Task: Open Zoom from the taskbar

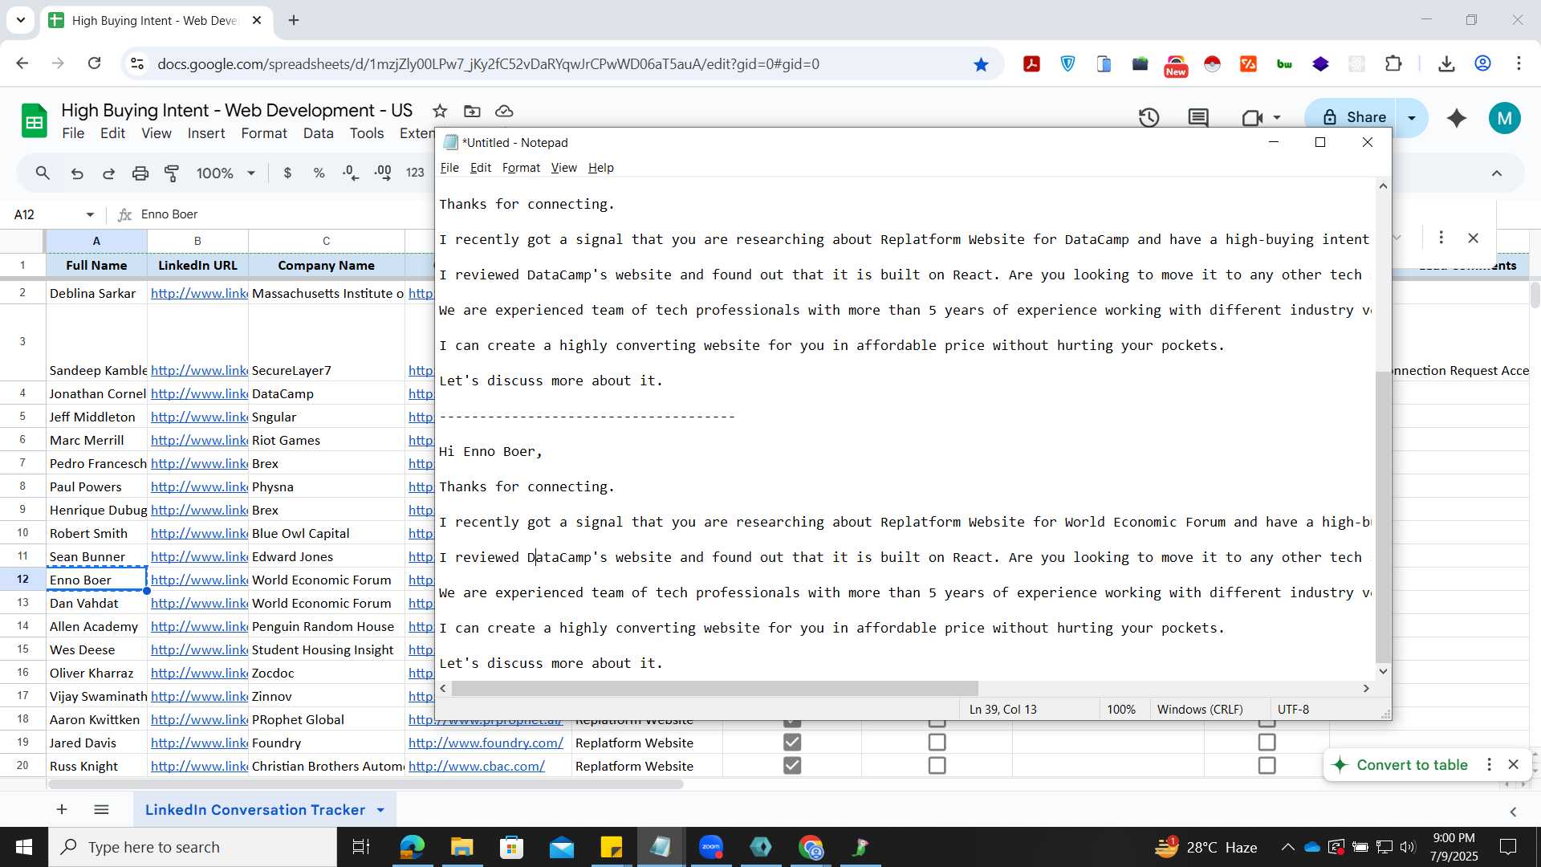Action: click(x=711, y=847)
